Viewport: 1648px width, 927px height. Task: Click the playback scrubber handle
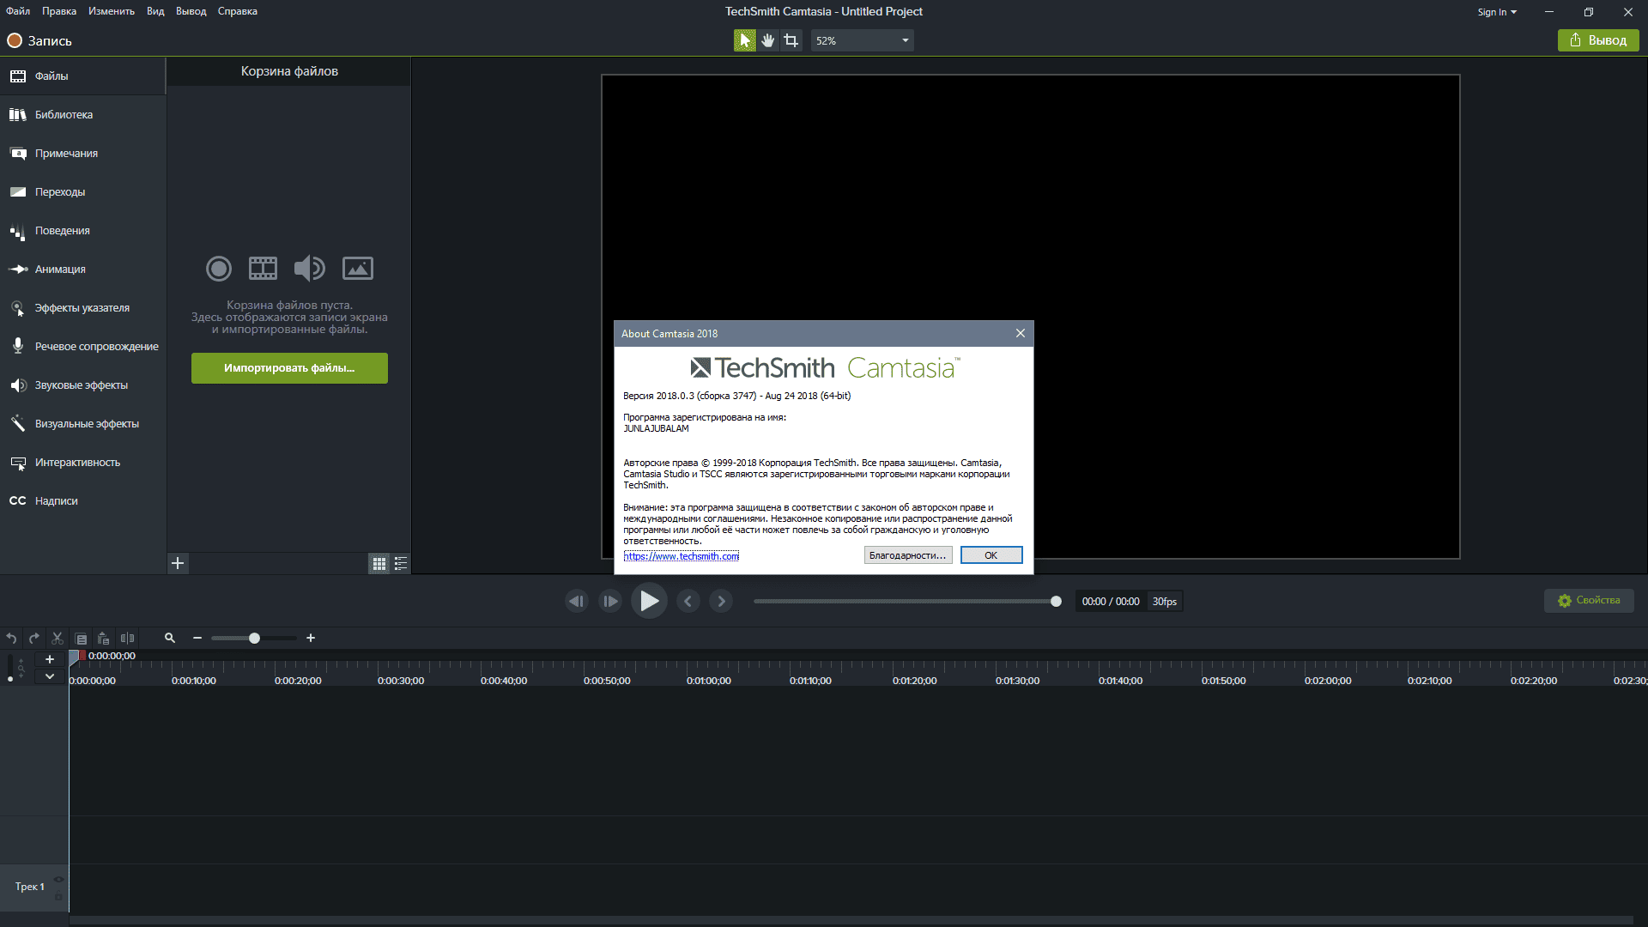coord(1056,602)
